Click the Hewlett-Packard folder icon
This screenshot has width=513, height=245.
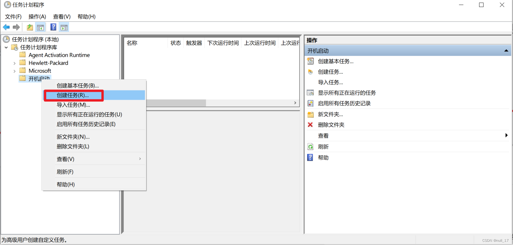(x=23, y=63)
